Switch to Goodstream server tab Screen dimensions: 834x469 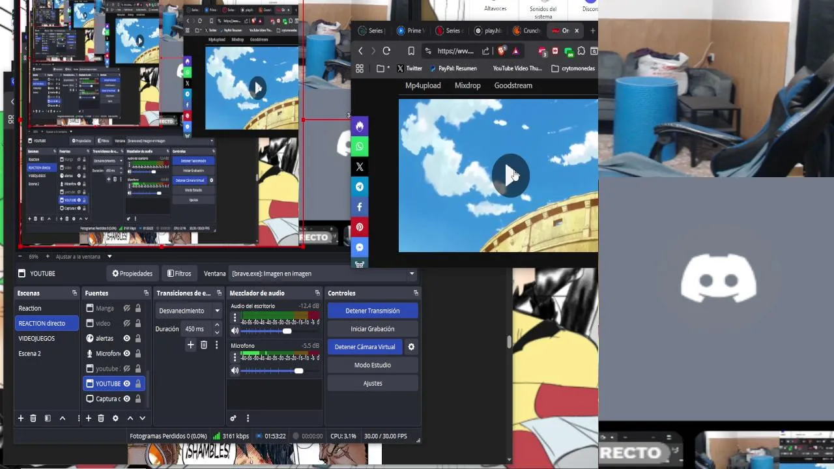coord(513,85)
